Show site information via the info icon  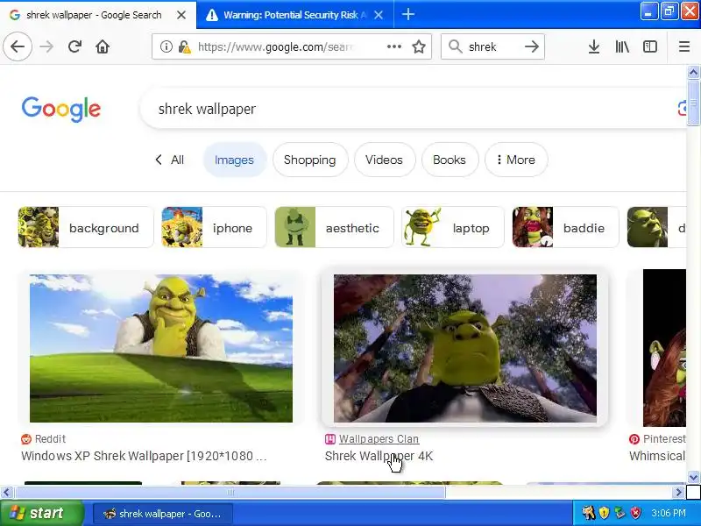click(x=166, y=46)
